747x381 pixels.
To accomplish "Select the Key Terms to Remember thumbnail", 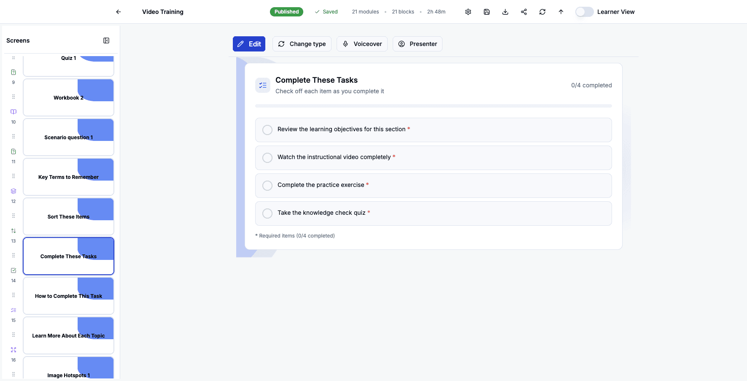I will [x=68, y=177].
